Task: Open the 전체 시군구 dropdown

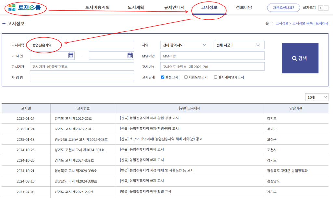Action: point(239,45)
